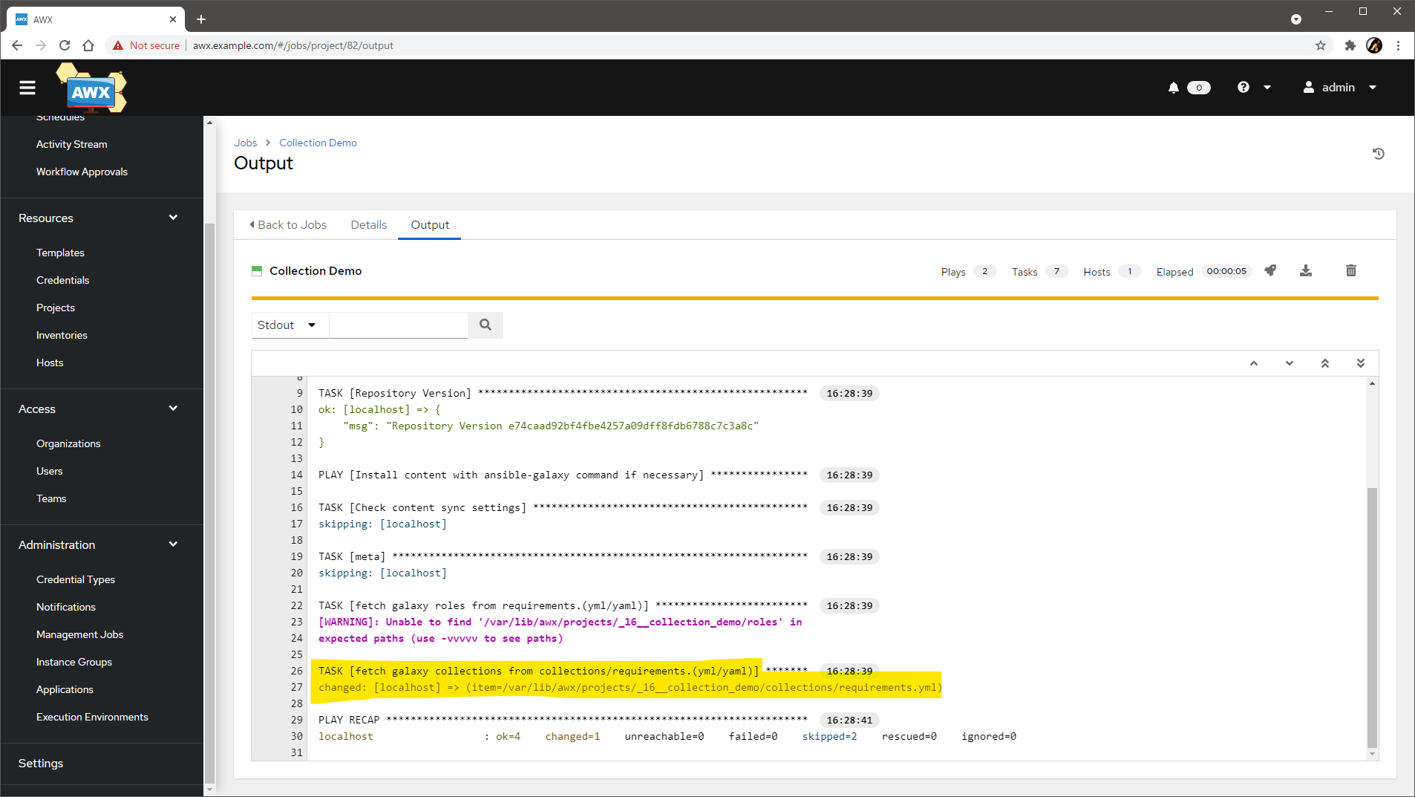
Task: Open the Stdout filter dropdown
Action: (x=287, y=325)
